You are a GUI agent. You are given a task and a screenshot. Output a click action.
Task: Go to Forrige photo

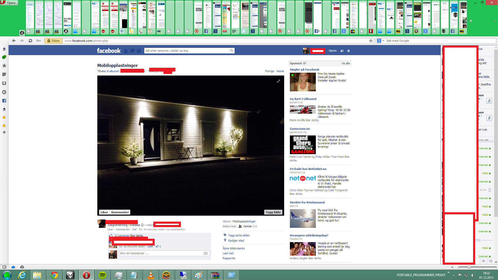(270, 71)
